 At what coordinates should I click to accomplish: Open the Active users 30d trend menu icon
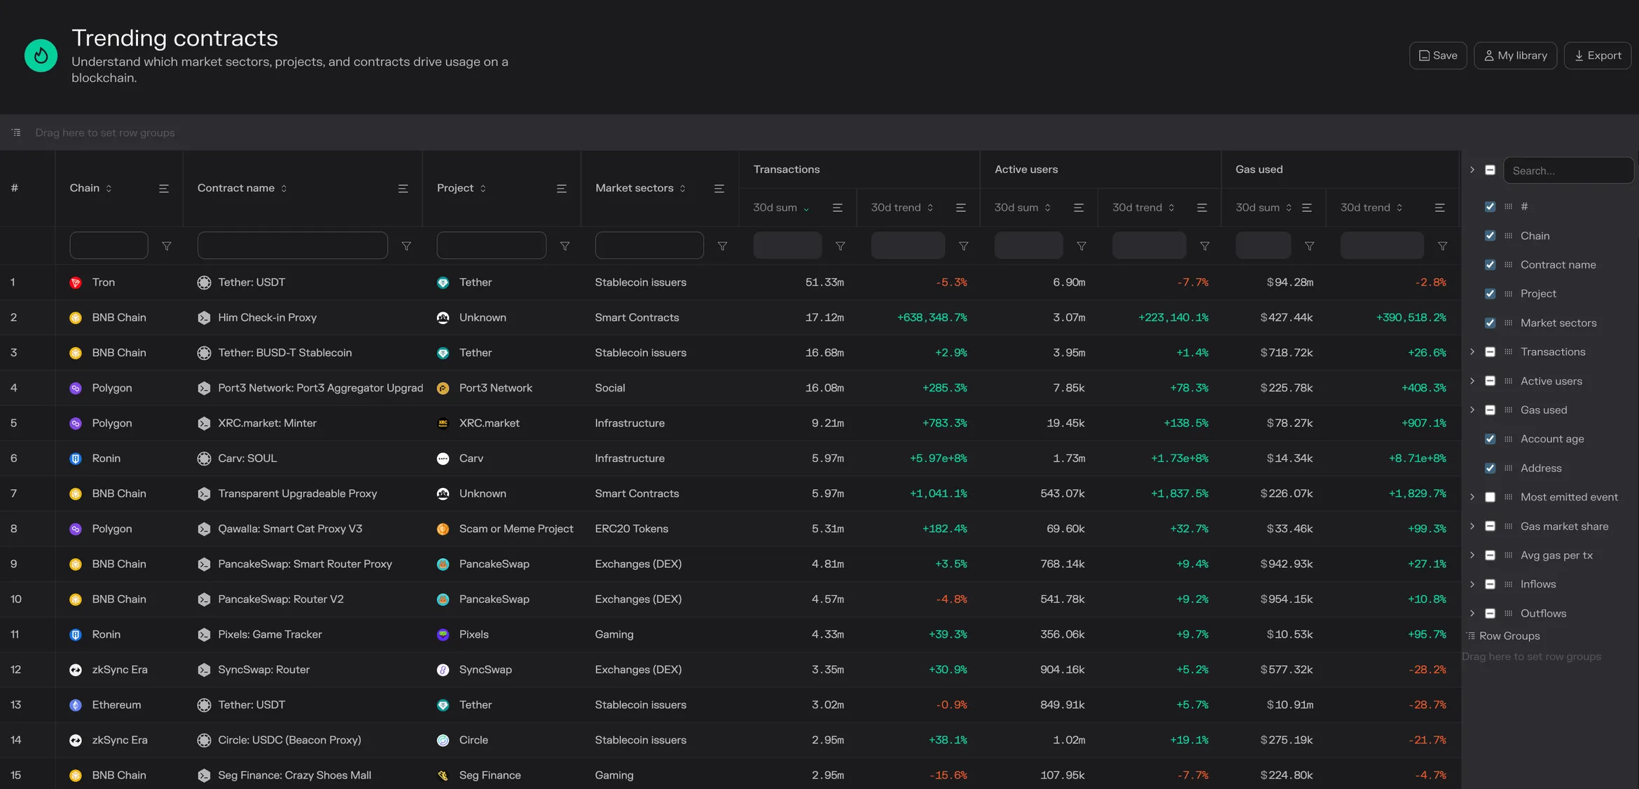tap(1202, 208)
